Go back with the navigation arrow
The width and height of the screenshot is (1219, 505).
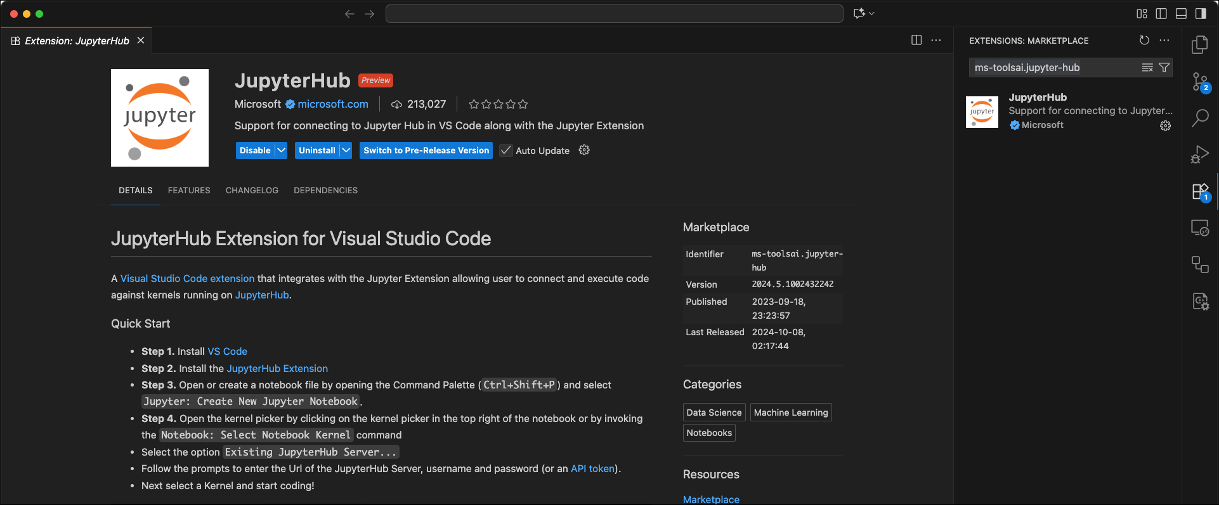click(349, 14)
